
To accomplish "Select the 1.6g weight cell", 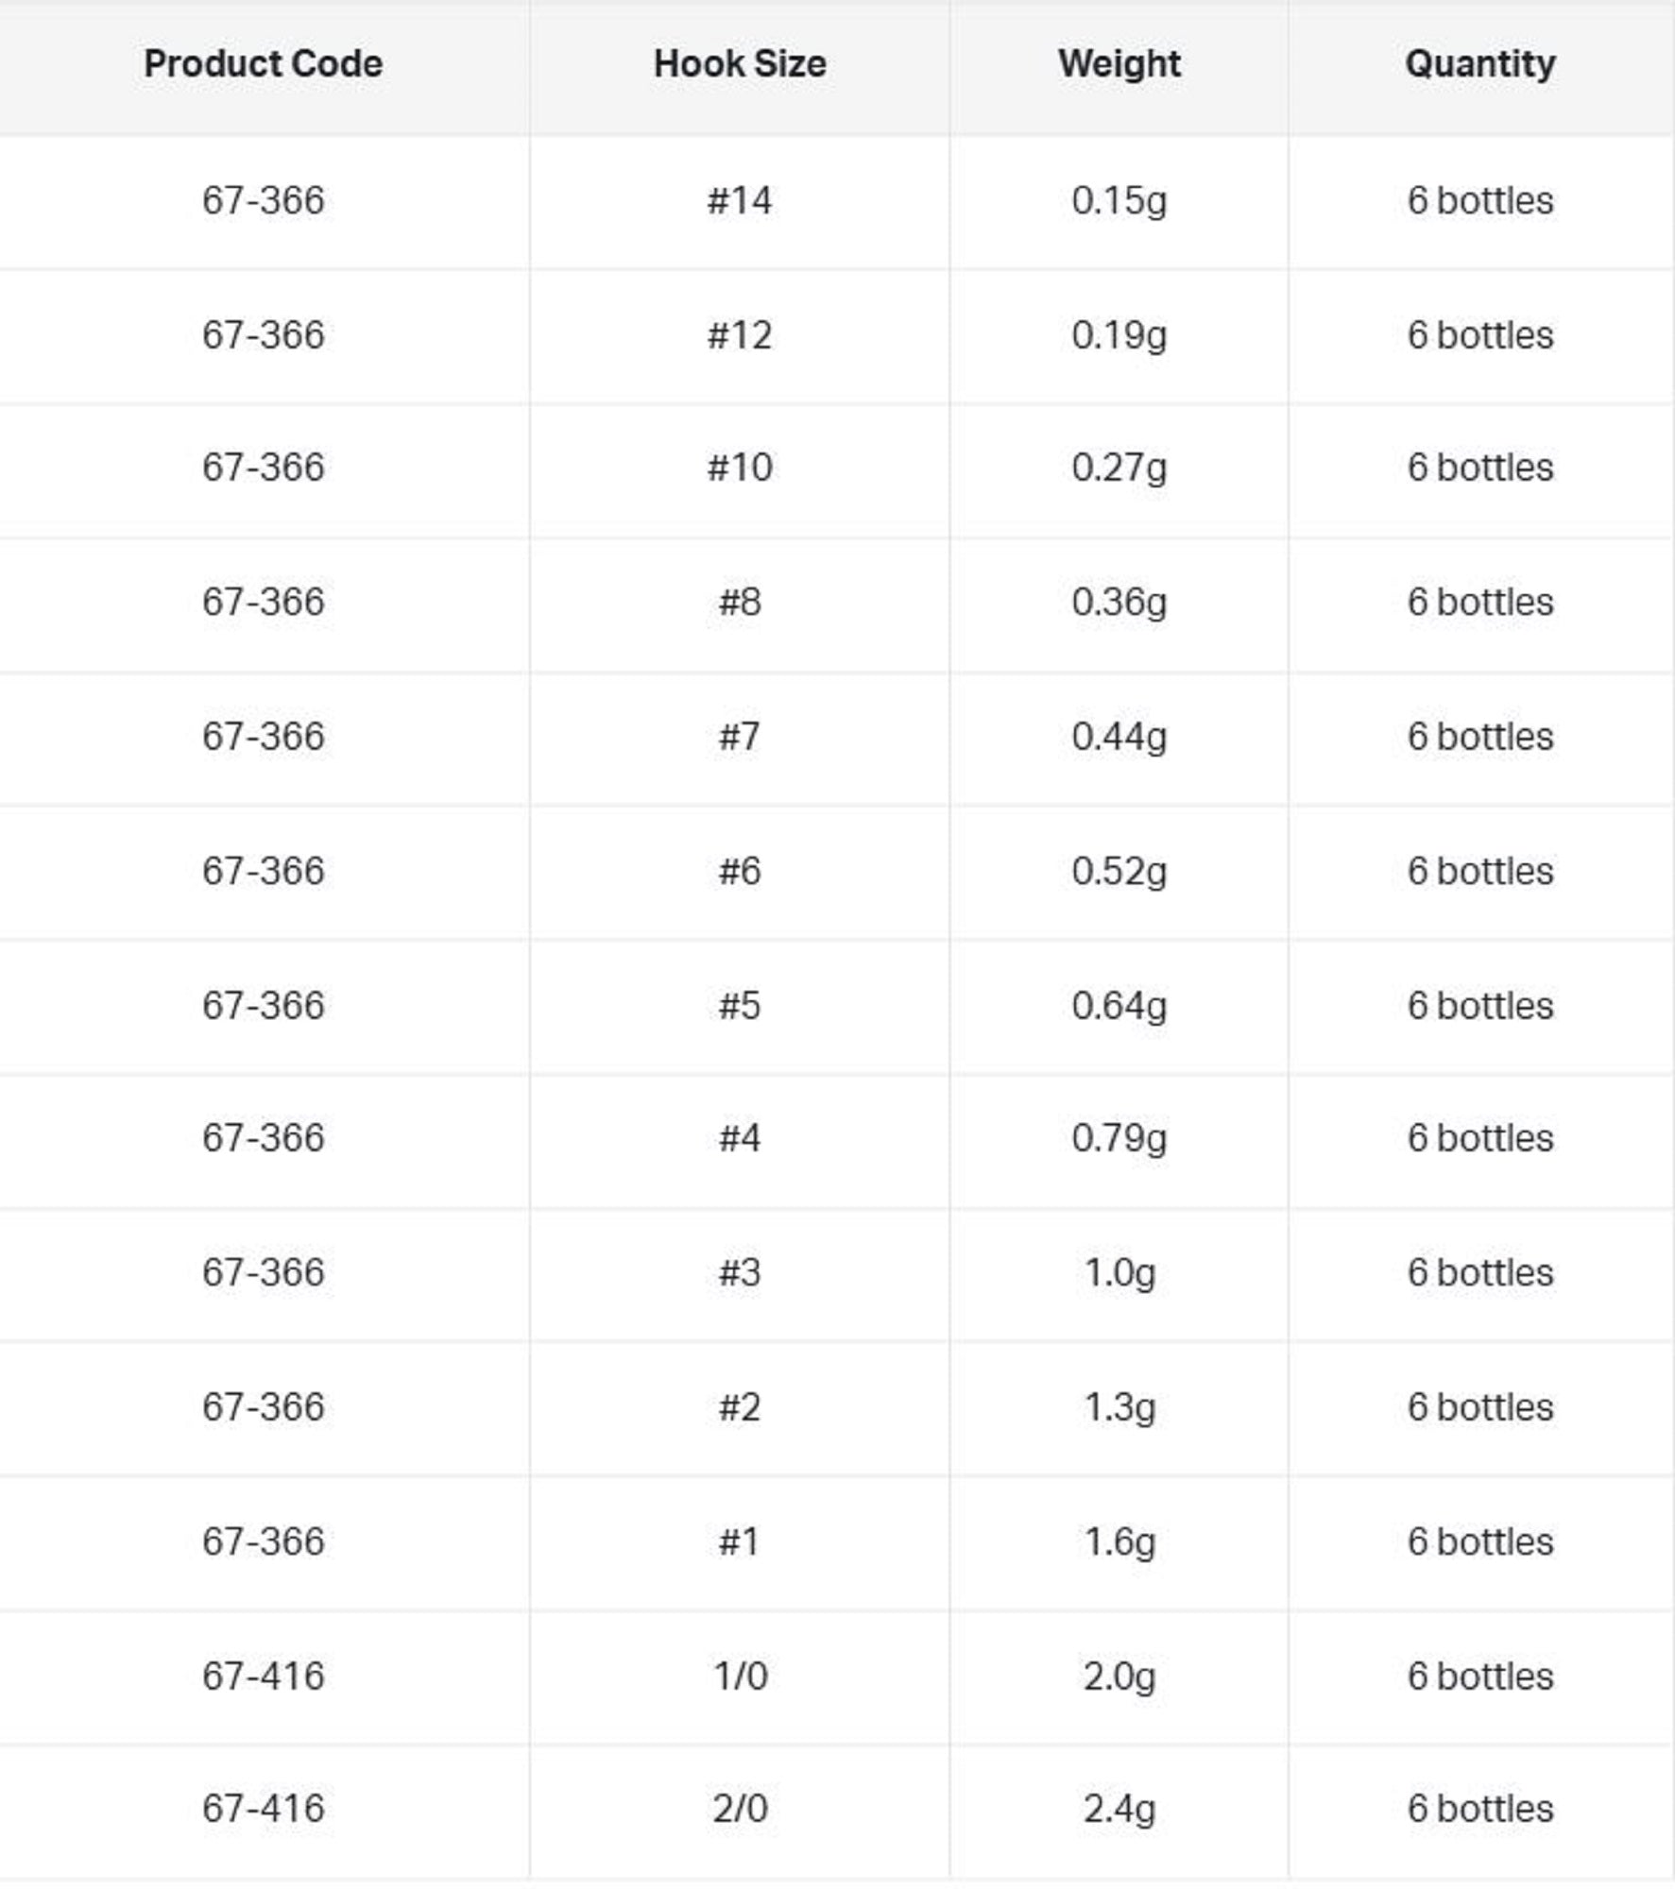I will (1119, 1541).
